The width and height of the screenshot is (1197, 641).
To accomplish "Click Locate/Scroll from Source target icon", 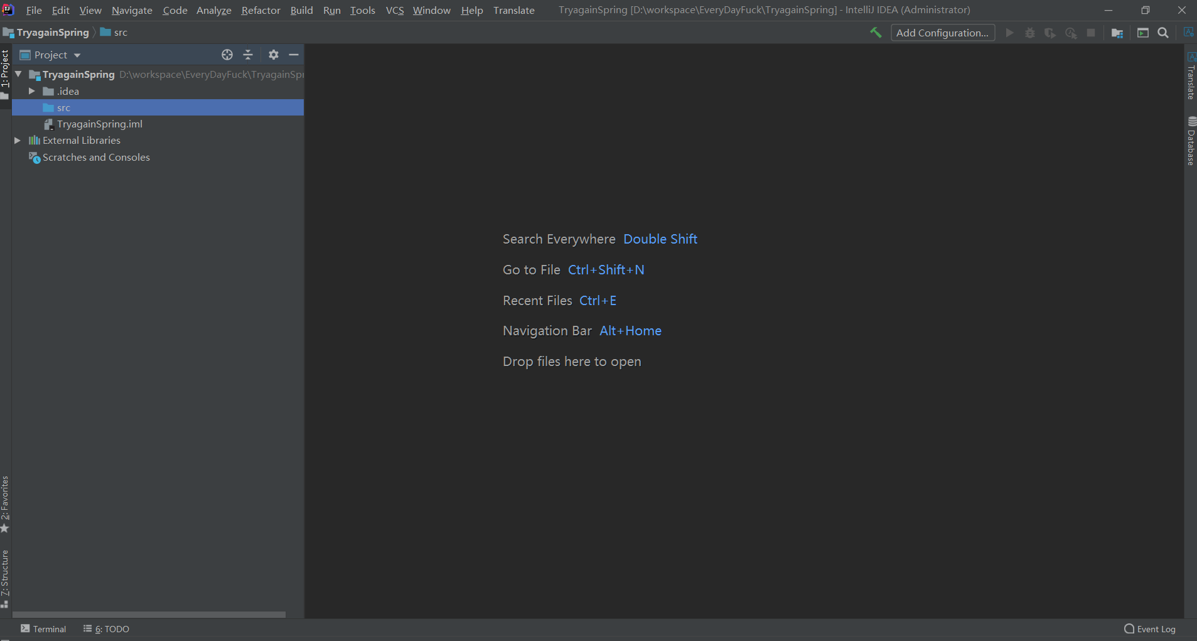I will 227,55.
